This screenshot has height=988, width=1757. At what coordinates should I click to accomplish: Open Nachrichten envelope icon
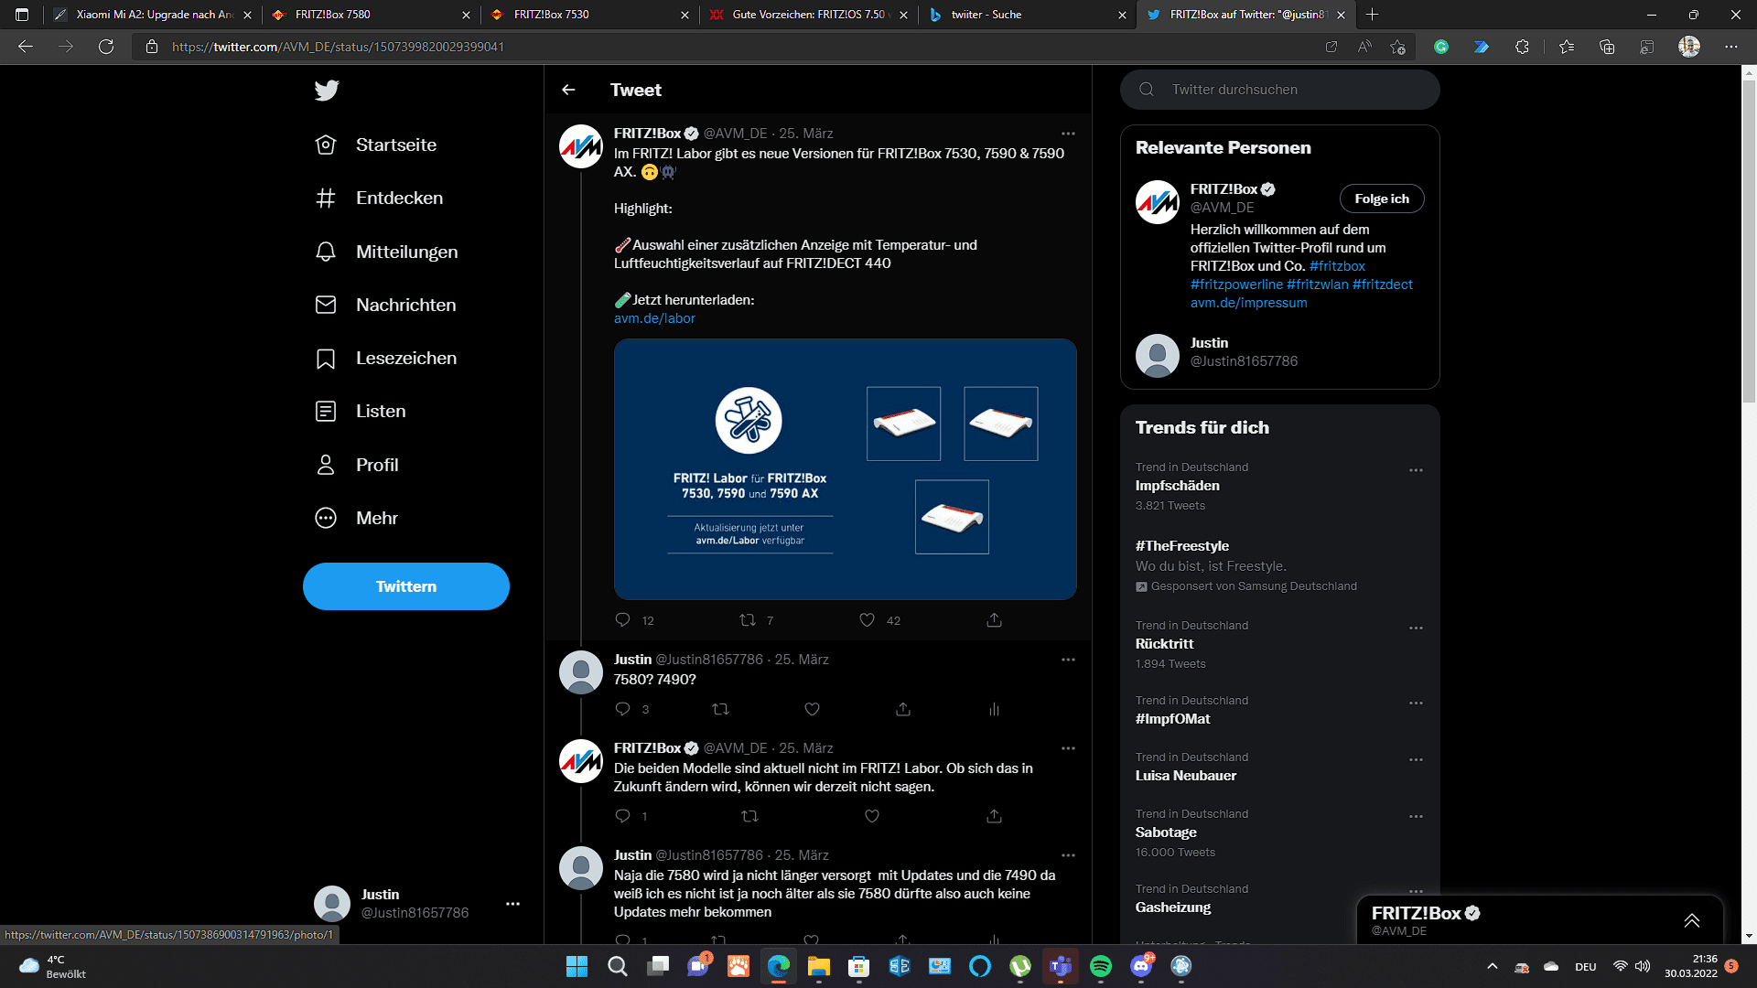pyautogui.click(x=326, y=305)
